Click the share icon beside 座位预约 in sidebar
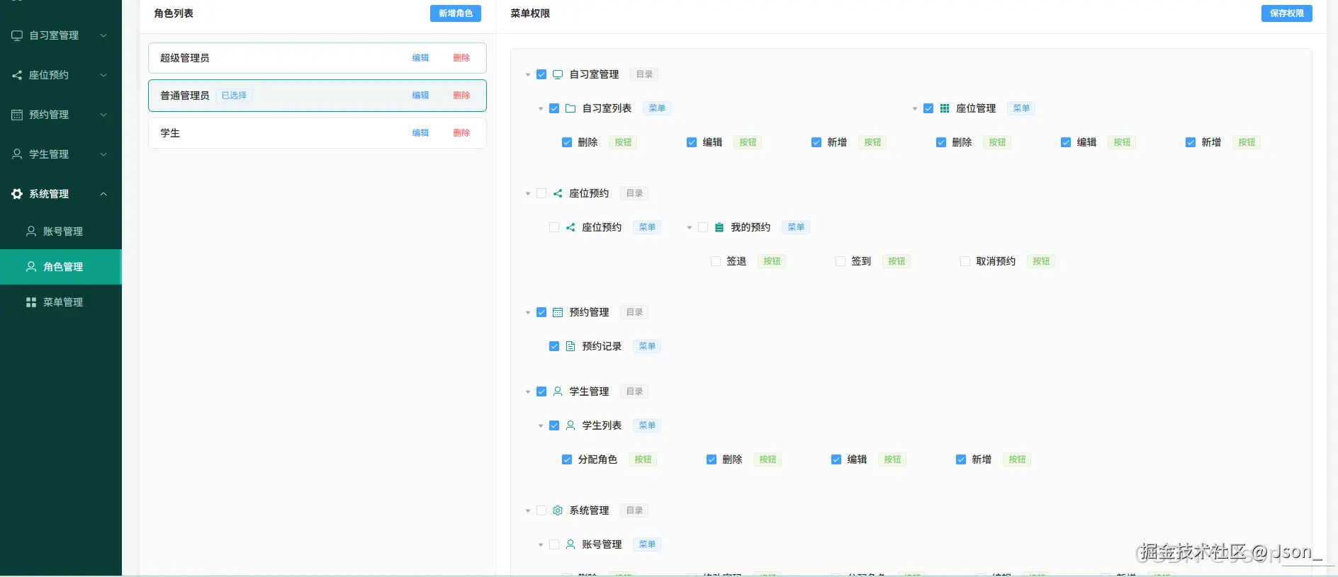1338x577 pixels. point(17,75)
